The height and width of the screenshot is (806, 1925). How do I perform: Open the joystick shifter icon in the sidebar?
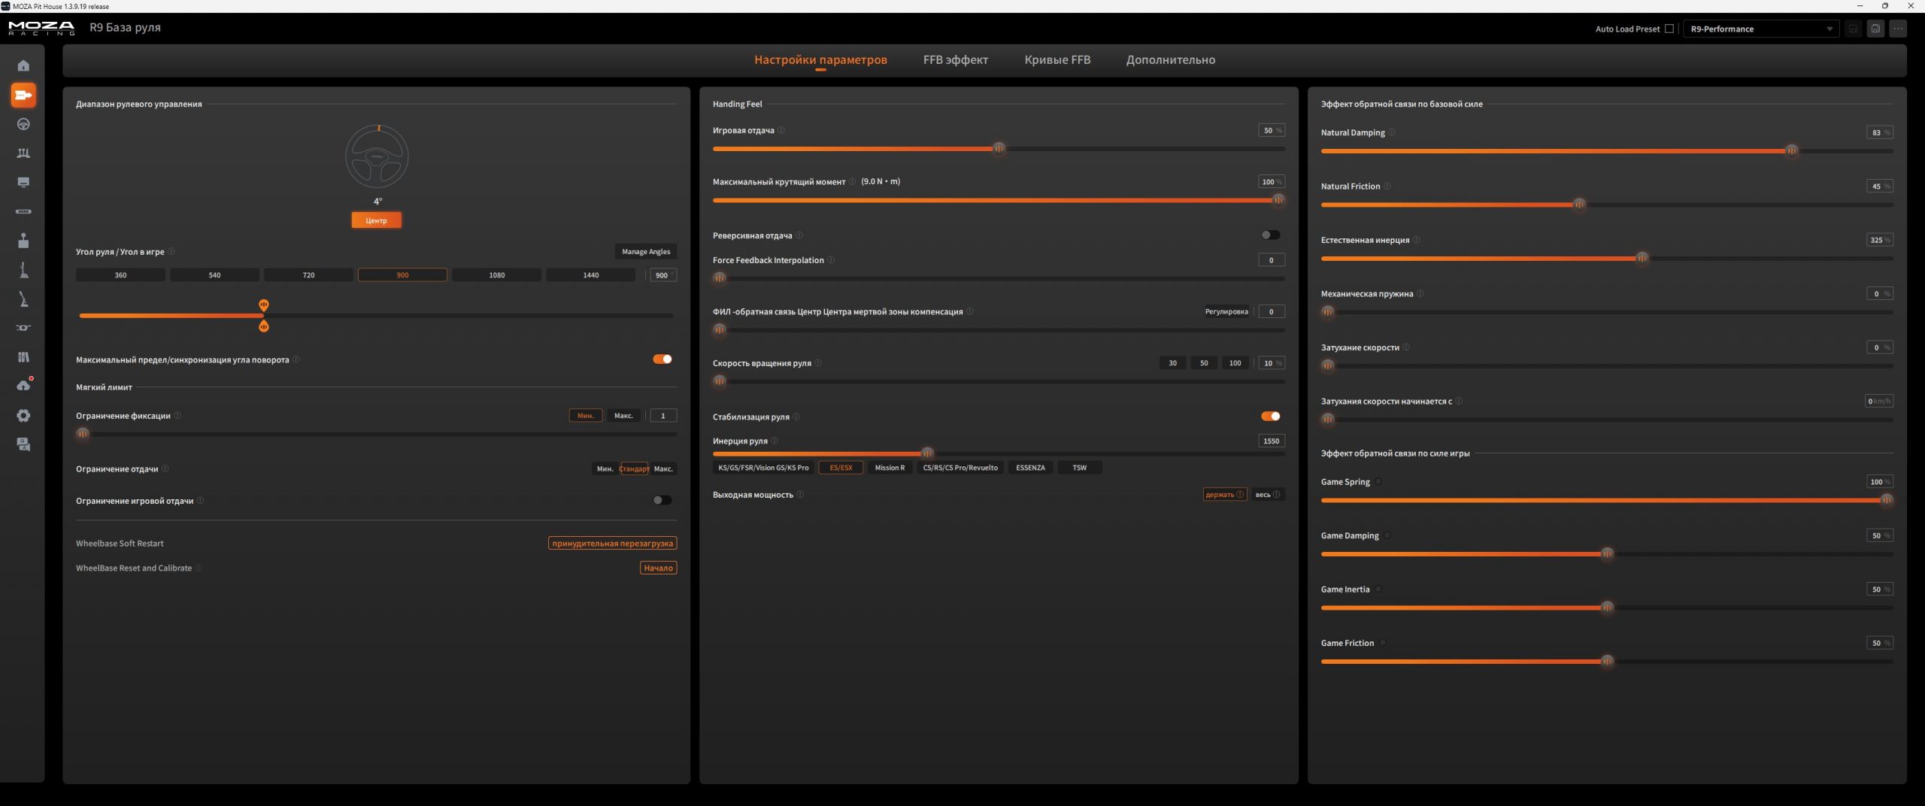[x=23, y=241]
